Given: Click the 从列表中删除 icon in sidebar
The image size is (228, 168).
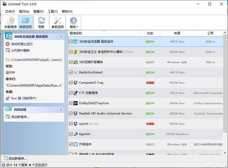Looking at the screenshot, I should 8,50.
